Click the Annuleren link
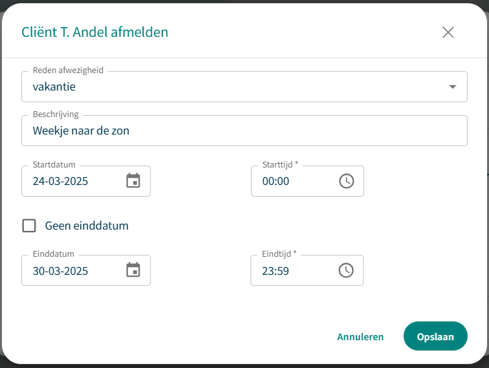The height and width of the screenshot is (368, 489). (360, 336)
